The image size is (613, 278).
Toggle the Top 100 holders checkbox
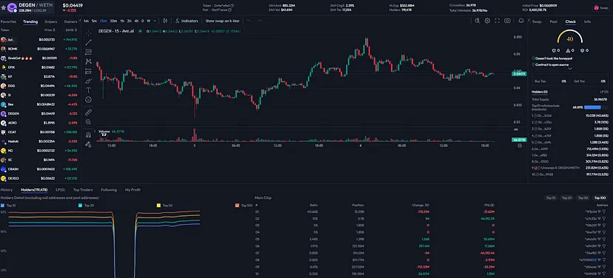point(237,205)
